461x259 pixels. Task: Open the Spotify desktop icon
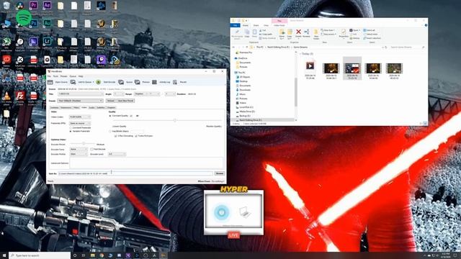click(x=24, y=17)
